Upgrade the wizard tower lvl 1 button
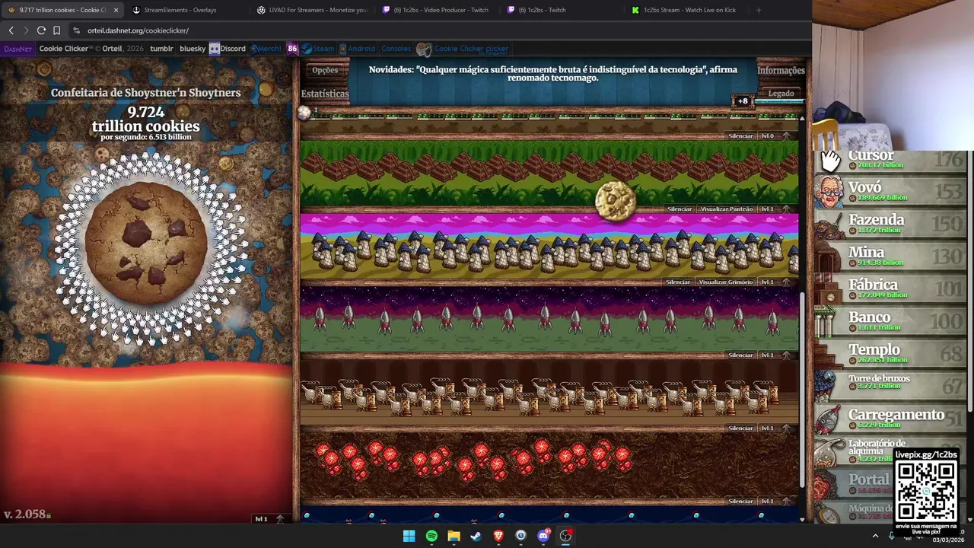This screenshot has height=548, width=974. click(x=775, y=282)
